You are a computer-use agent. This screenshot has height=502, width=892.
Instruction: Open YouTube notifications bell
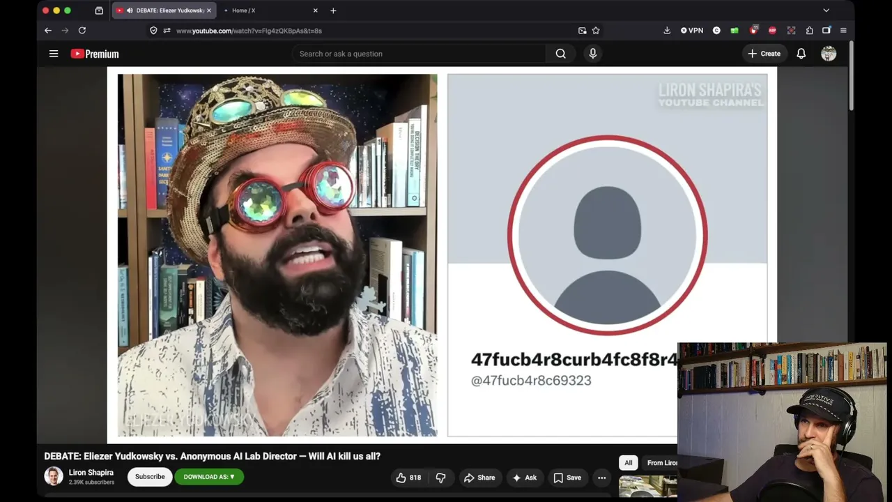(801, 54)
